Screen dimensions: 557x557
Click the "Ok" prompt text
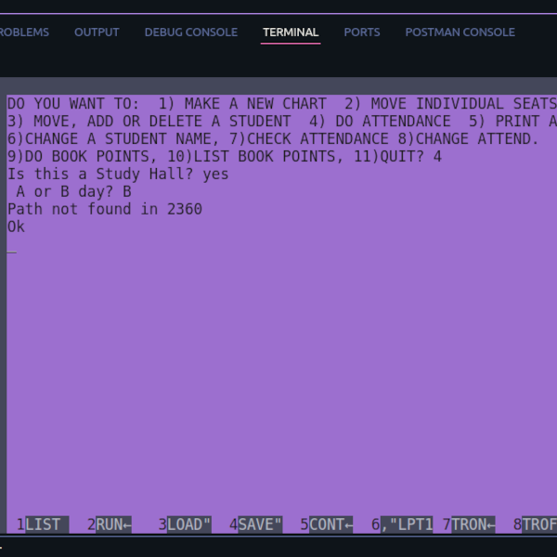(x=16, y=227)
